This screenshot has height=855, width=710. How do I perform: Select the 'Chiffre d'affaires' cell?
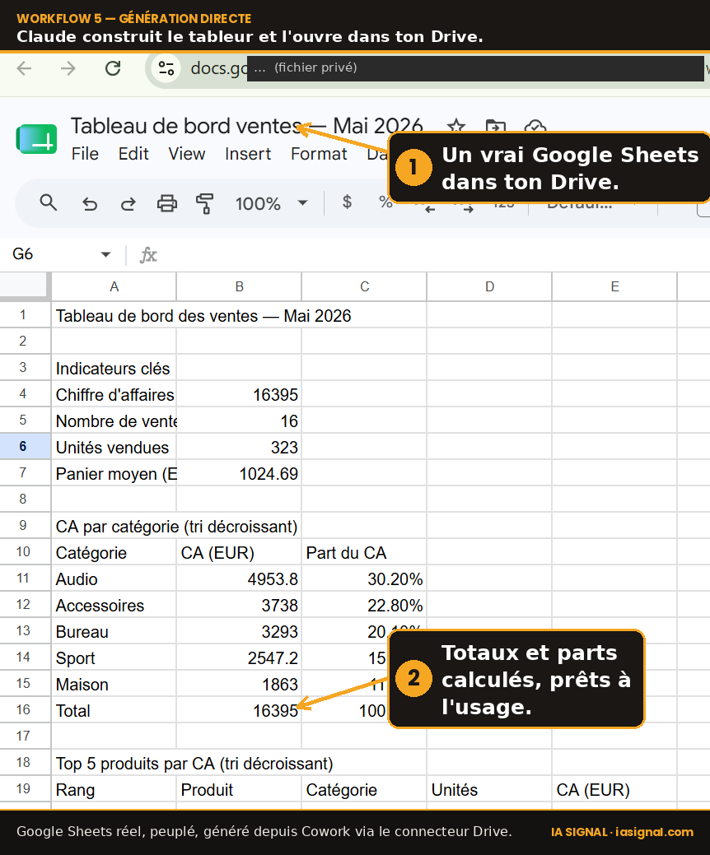coord(114,395)
